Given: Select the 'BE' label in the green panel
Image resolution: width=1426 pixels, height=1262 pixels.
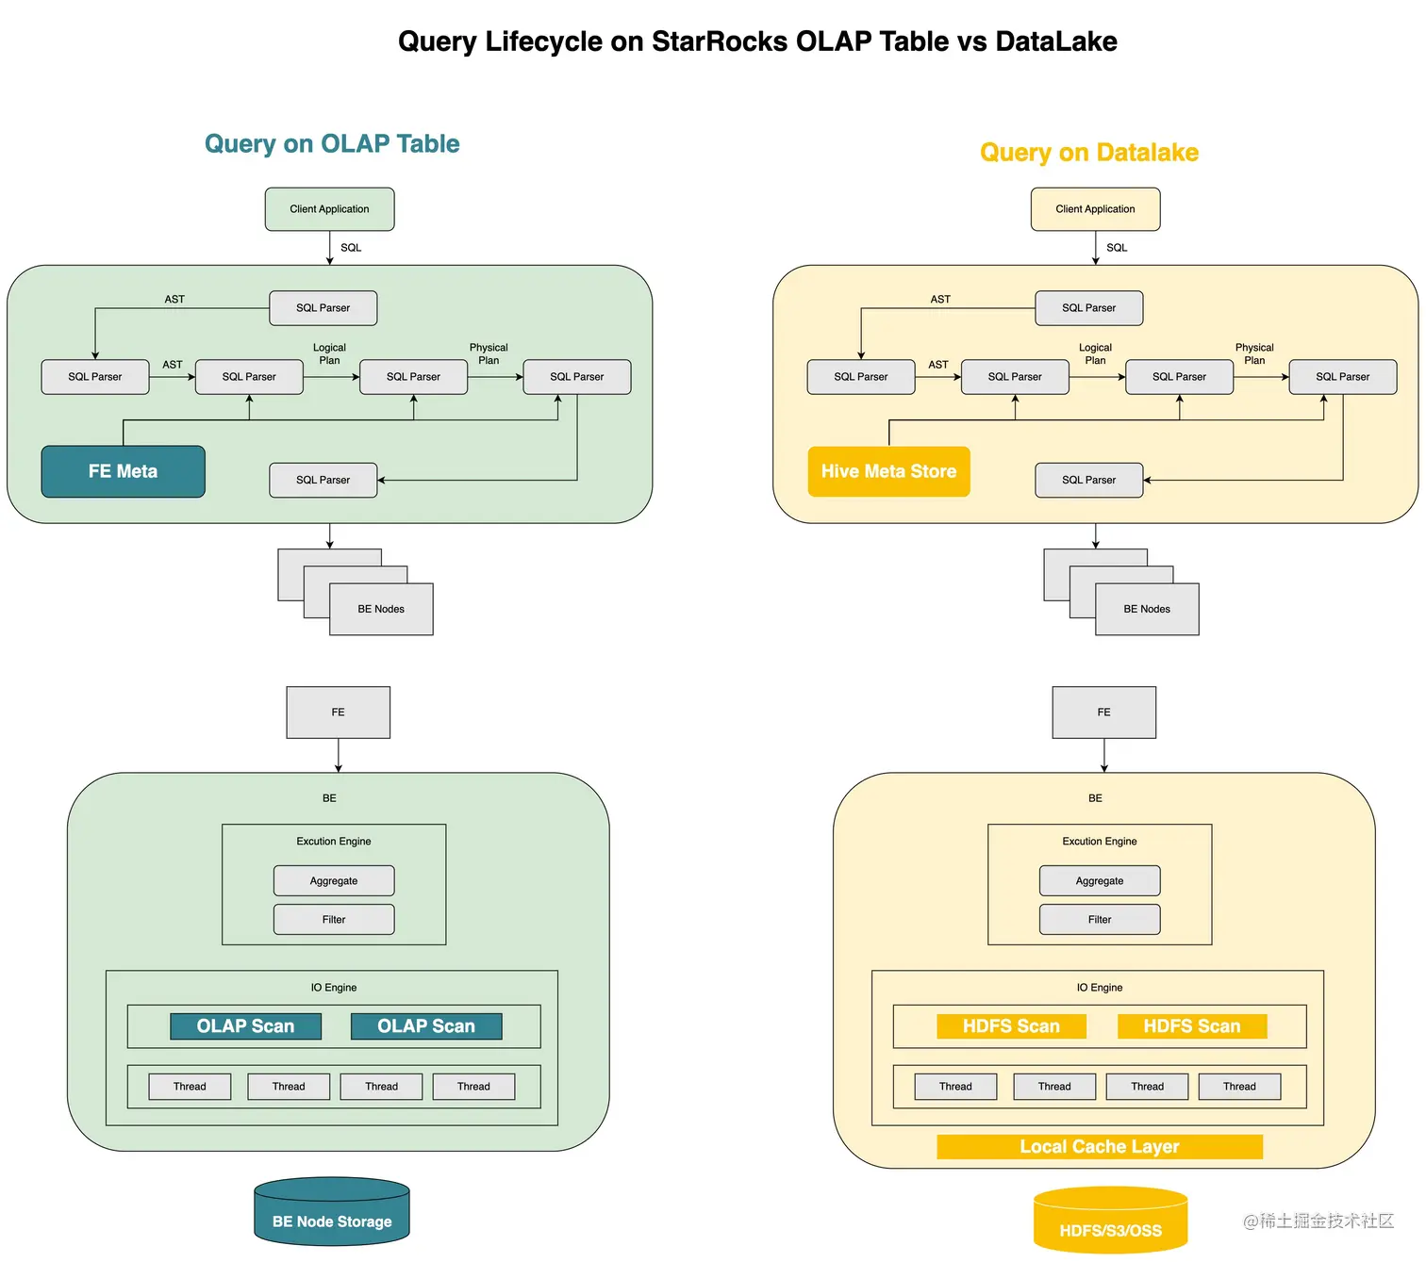Looking at the screenshot, I should click(329, 798).
